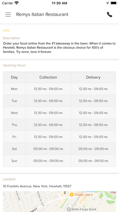Tap the Sun row label
Viewport: 119px width, 212px height.
click(15, 161)
